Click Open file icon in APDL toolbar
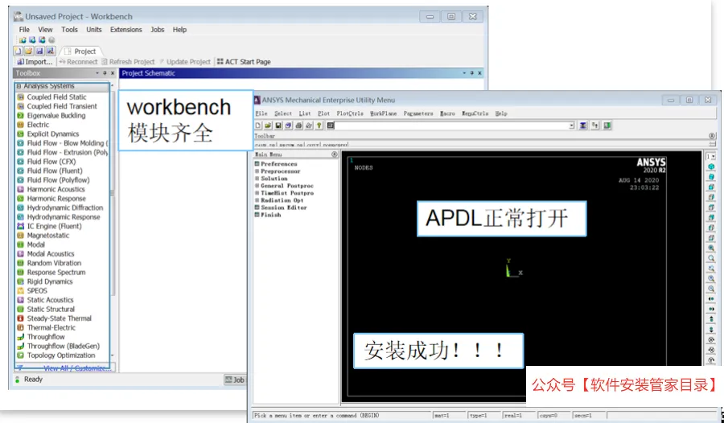This screenshot has width=724, height=423. (x=268, y=125)
